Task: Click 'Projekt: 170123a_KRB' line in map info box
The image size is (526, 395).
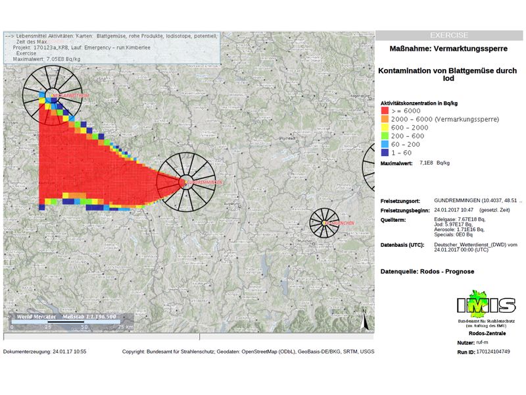Action: pyautogui.click(x=82, y=47)
